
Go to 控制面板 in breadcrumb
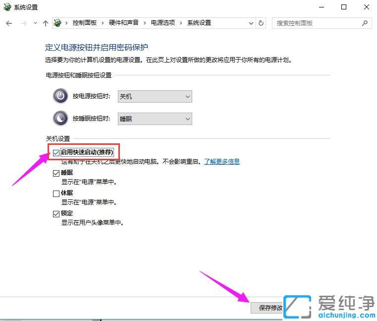[85, 23]
